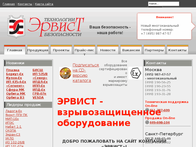Click the Внимание! notice heading
The image size is (196, 147).
165,17
